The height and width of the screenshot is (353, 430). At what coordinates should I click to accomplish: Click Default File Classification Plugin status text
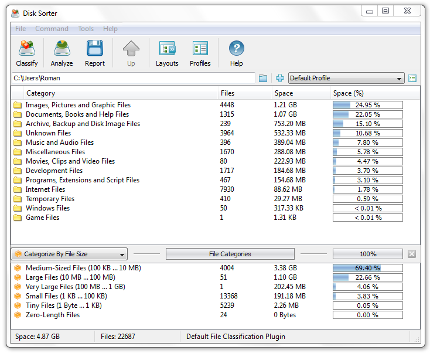pyautogui.click(x=236, y=337)
